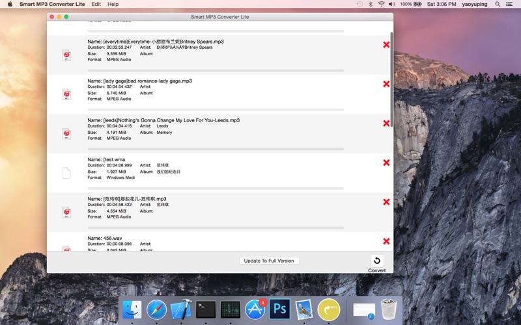Image resolution: width=521 pixels, height=325 pixels.
Task: Click the Wi-Fi status icon
Action: tap(381, 4)
